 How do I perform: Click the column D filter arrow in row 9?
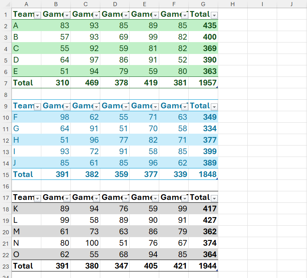coord(126,107)
